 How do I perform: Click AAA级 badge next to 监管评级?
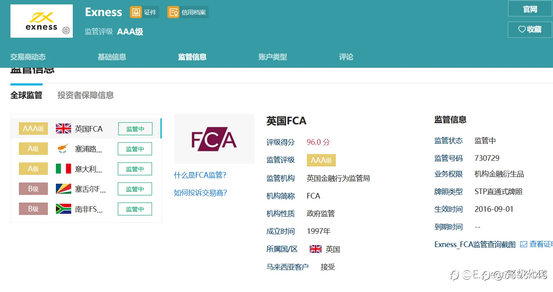point(321,160)
